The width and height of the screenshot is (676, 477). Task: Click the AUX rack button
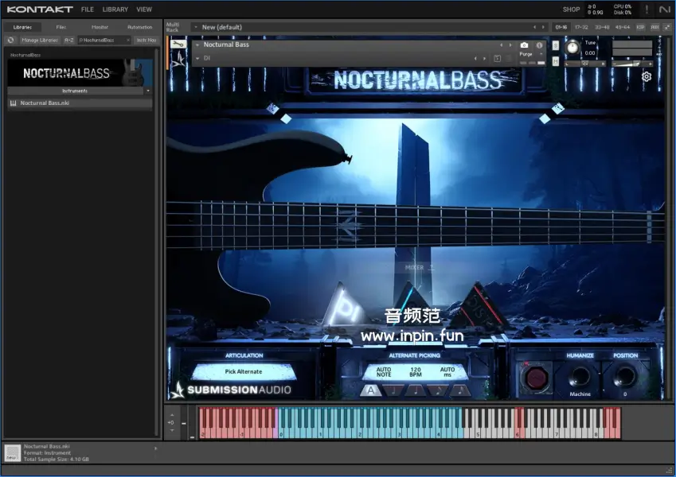(x=655, y=27)
